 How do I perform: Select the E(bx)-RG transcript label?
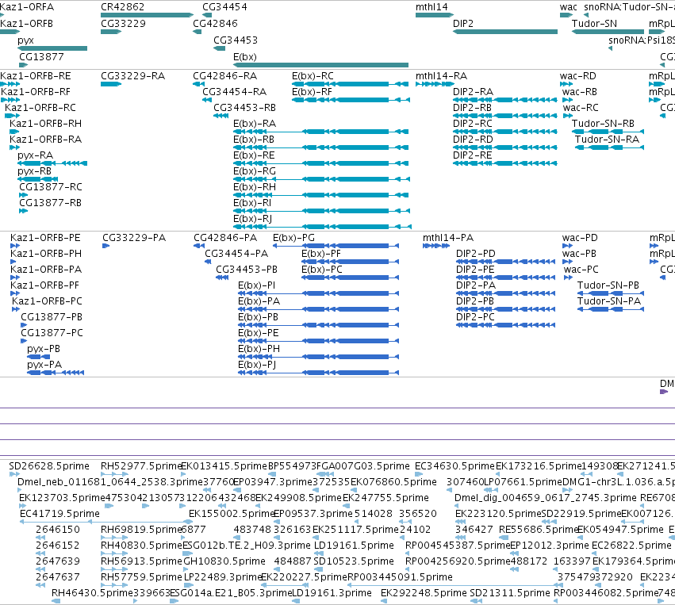click(255, 171)
